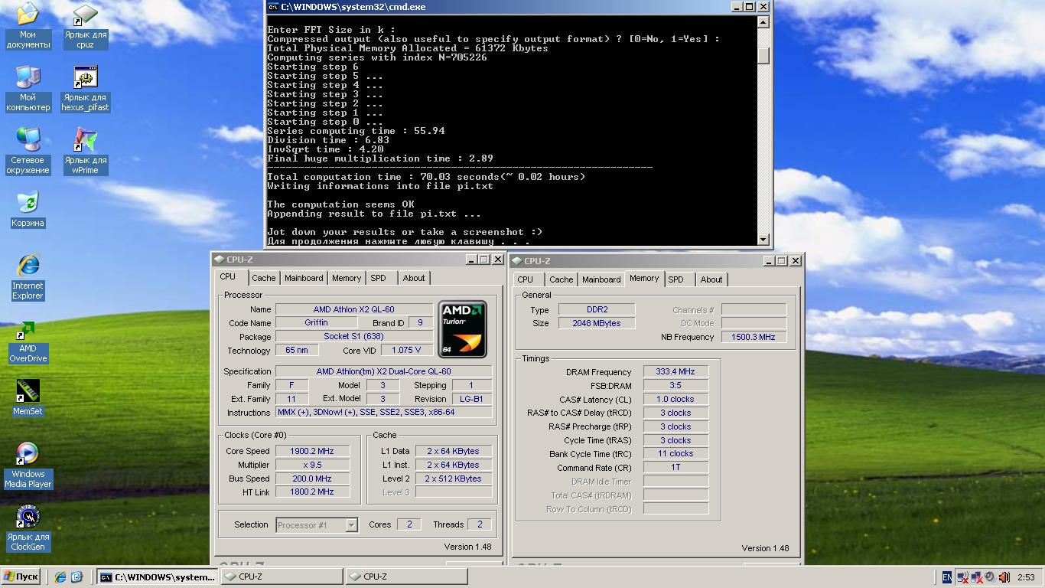Viewport: 1045px width, 588px height.
Task: Click the Package value Socket S1 (638)
Action: point(354,337)
